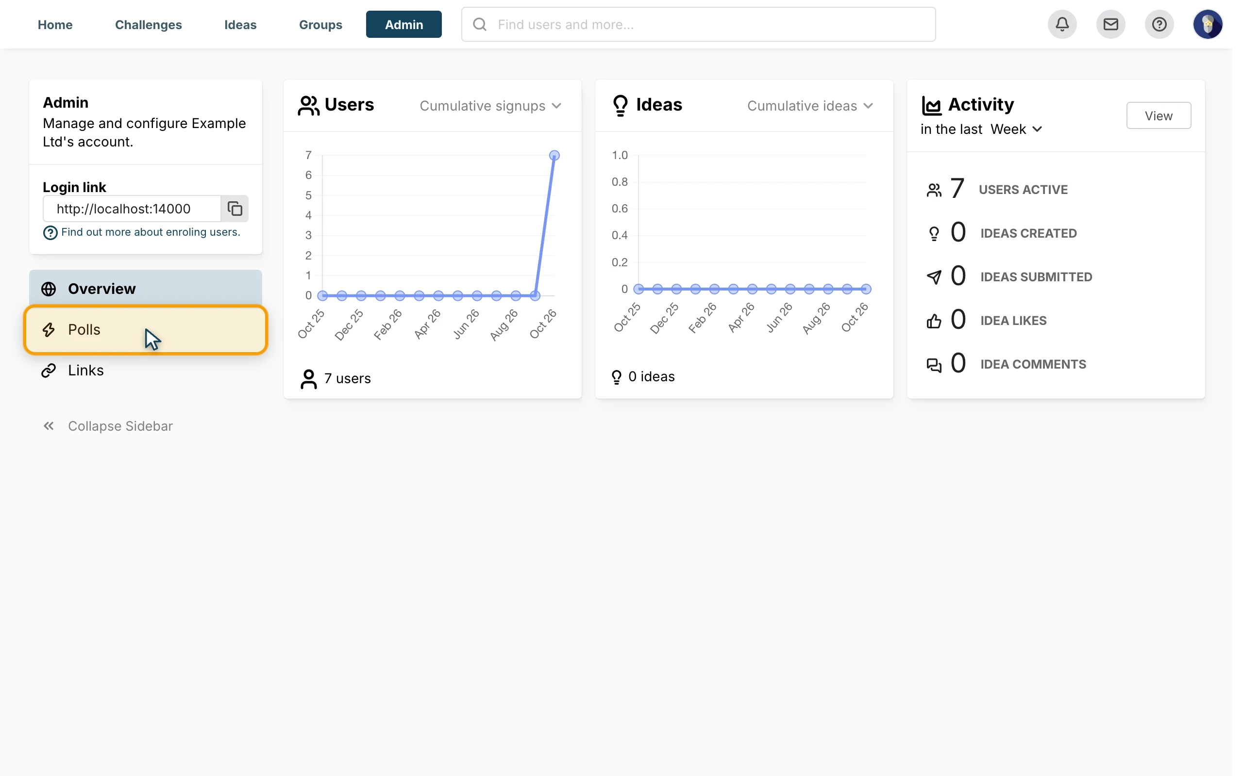The width and height of the screenshot is (1243, 776).
Task: Open the Polls sidebar item
Action: 145,329
